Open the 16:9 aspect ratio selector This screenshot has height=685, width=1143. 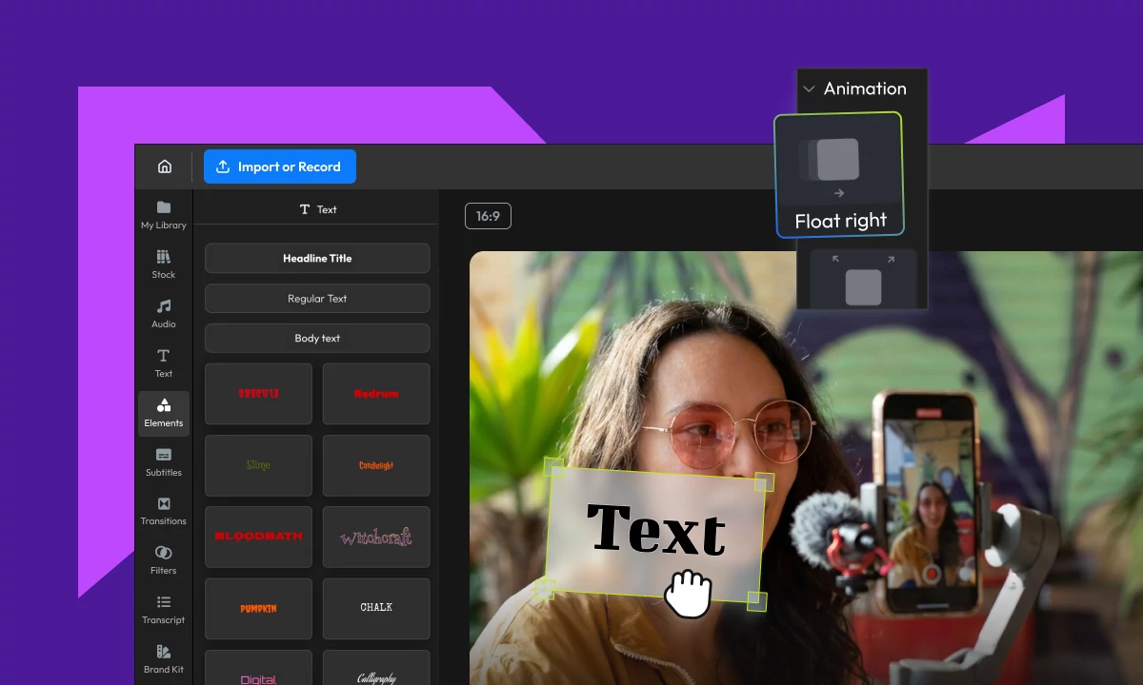pyautogui.click(x=488, y=216)
